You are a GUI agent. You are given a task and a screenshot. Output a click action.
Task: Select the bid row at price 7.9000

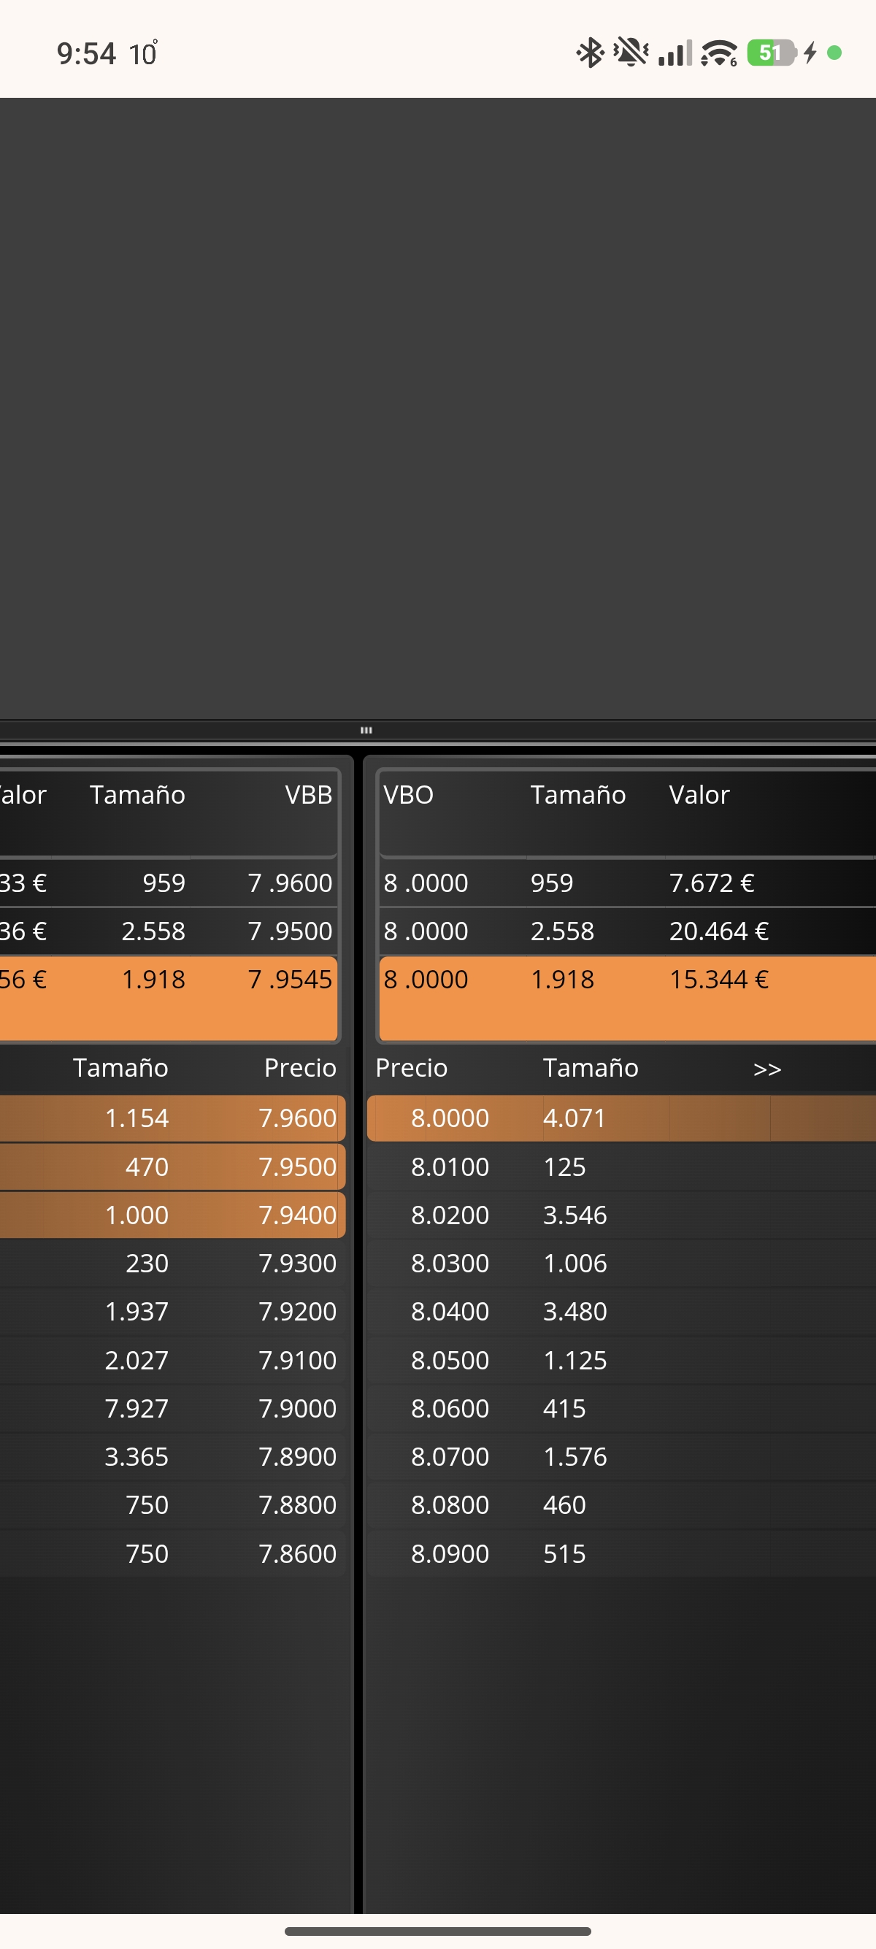click(x=172, y=1408)
